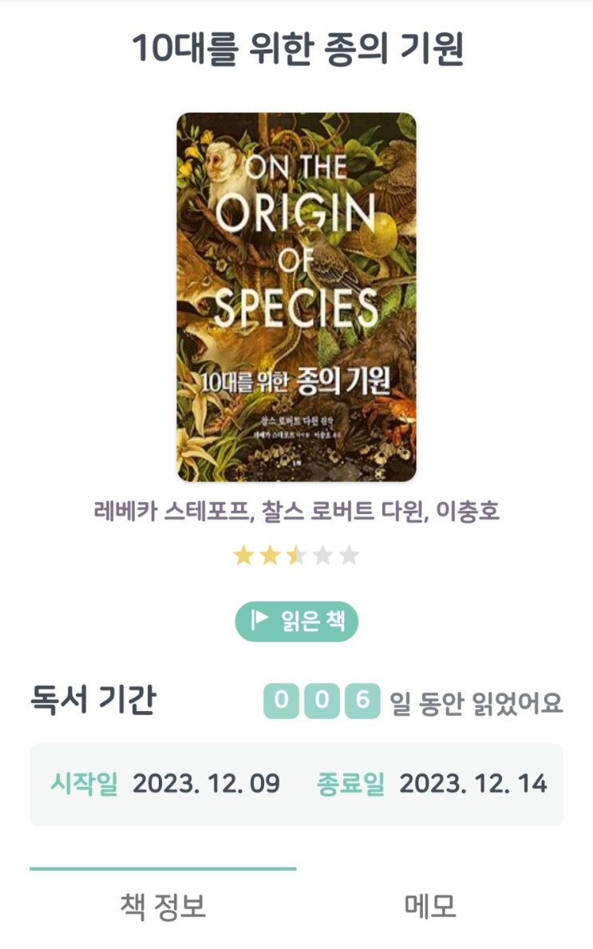Click the third half-filled rating star
The width and height of the screenshot is (593, 949).
(x=296, y=556)
